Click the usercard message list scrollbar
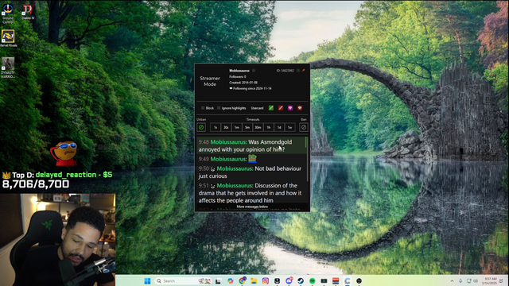 307,159
